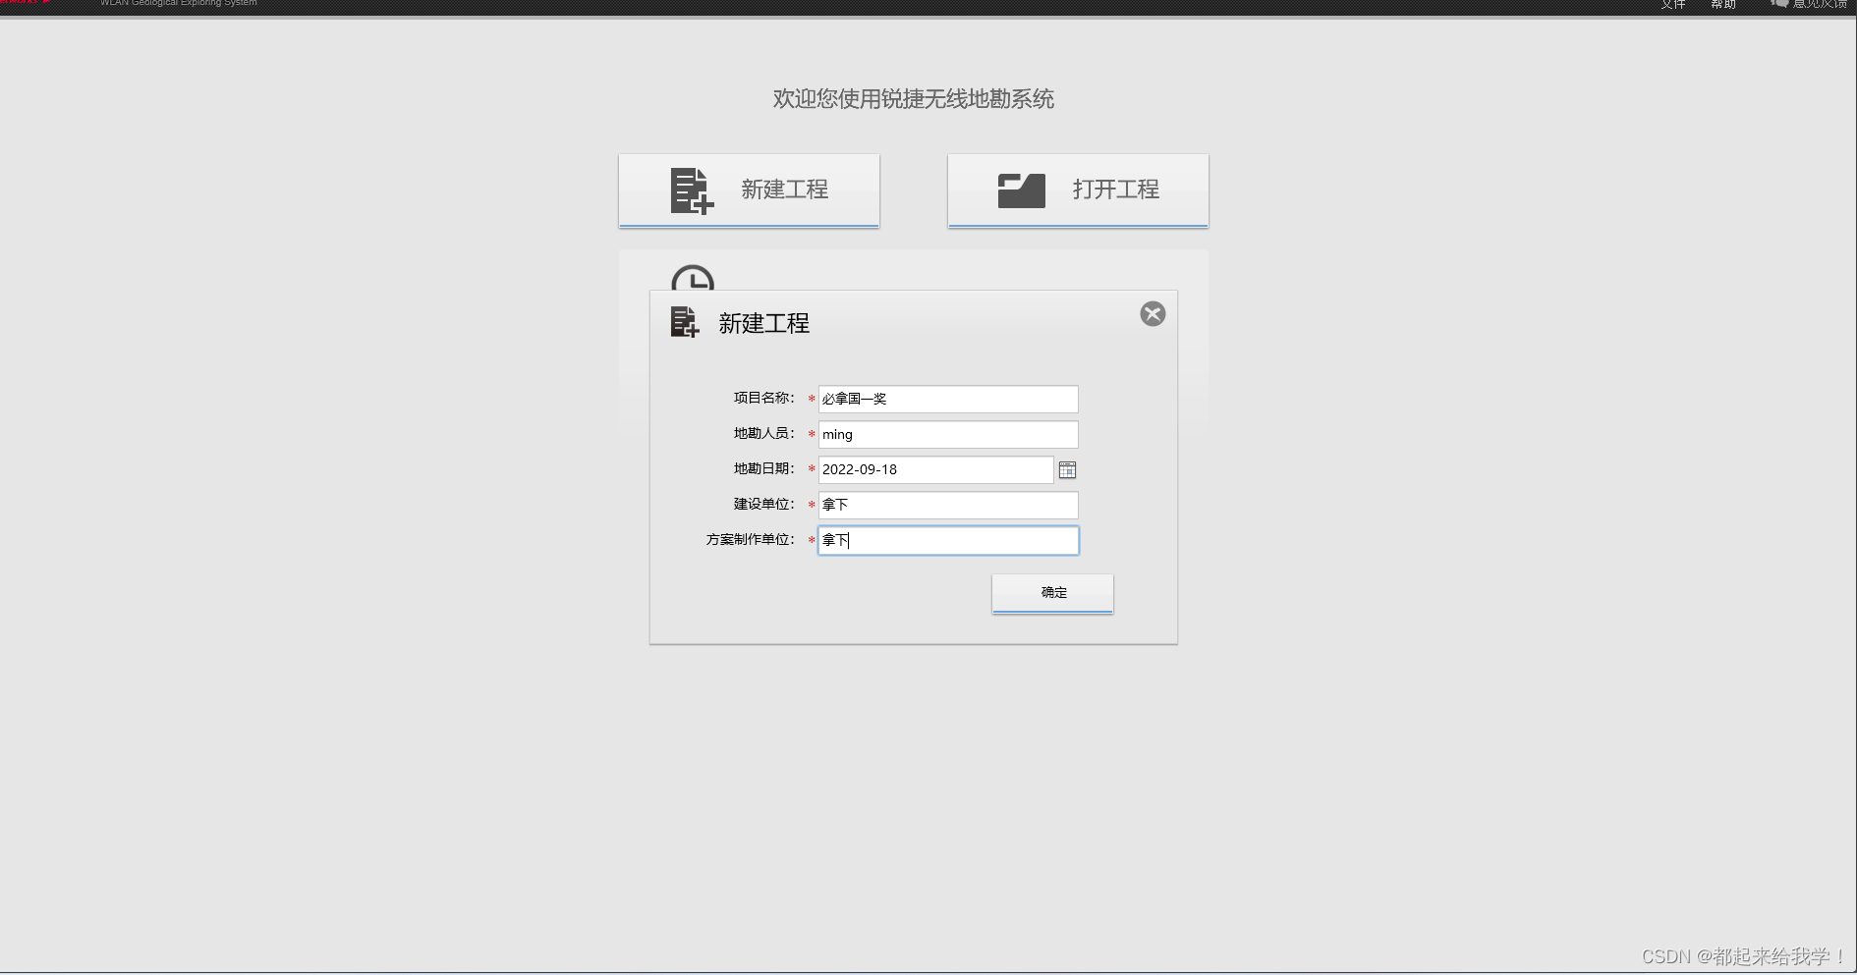Open the calendar picker icon
This screenshot has width=1857, height=975.
tap(1067, 470)
